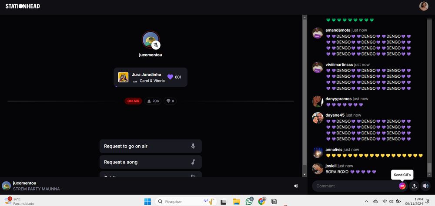Screen dimensions: 435x206
Task: Open amandamota's profile picture
Action: pos(318,33)
